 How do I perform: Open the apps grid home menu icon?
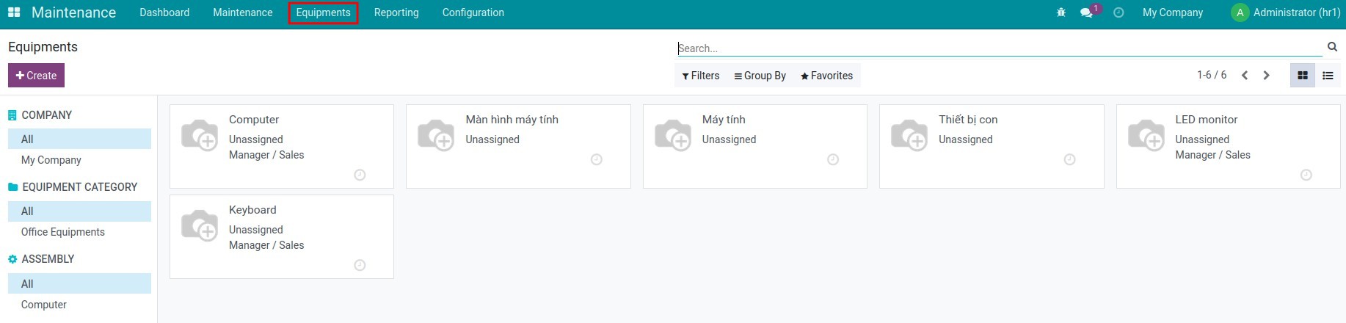(x=14, y=12)
